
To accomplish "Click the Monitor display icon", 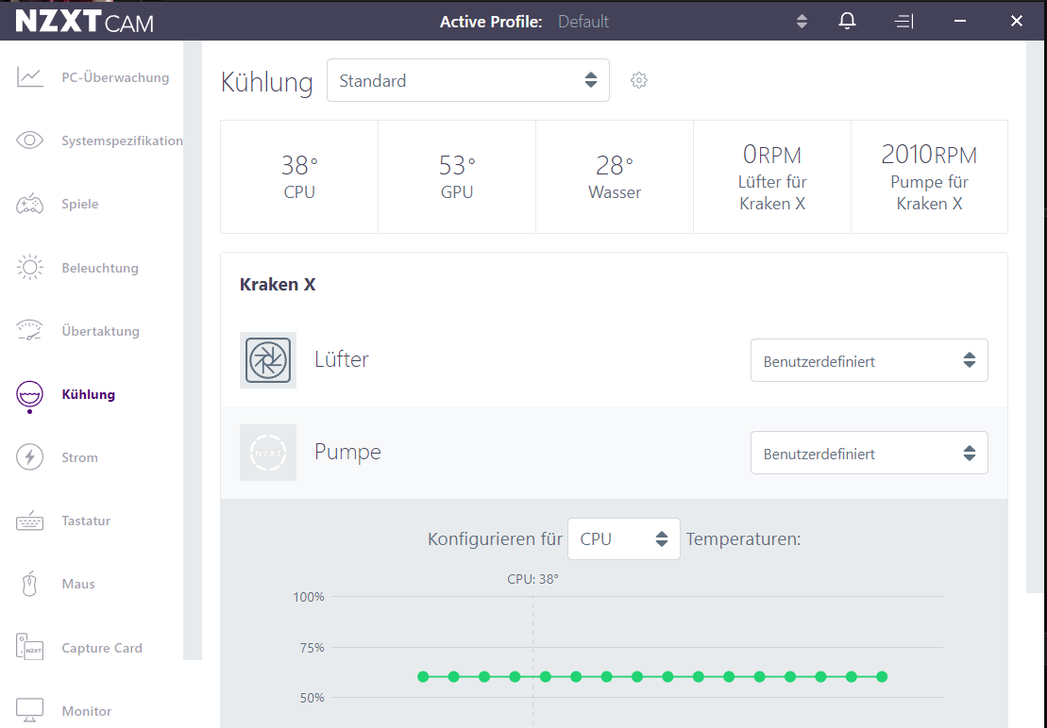I will point(29,711).
